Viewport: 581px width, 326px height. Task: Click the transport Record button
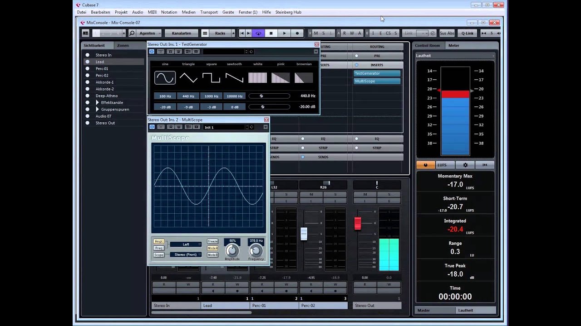(297, 33)
